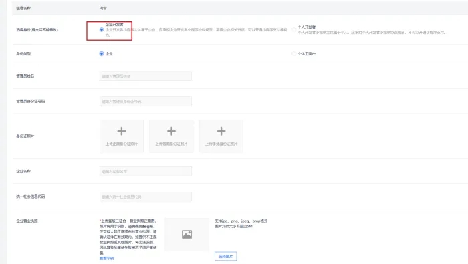The width and height of the screenshot is (468, 264).
Task: Click the 选择身份(提交后不能修改) label
Action: [x=37, y=30]
